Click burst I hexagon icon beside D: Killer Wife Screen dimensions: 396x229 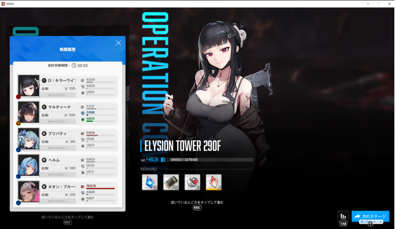click(44, 81)
